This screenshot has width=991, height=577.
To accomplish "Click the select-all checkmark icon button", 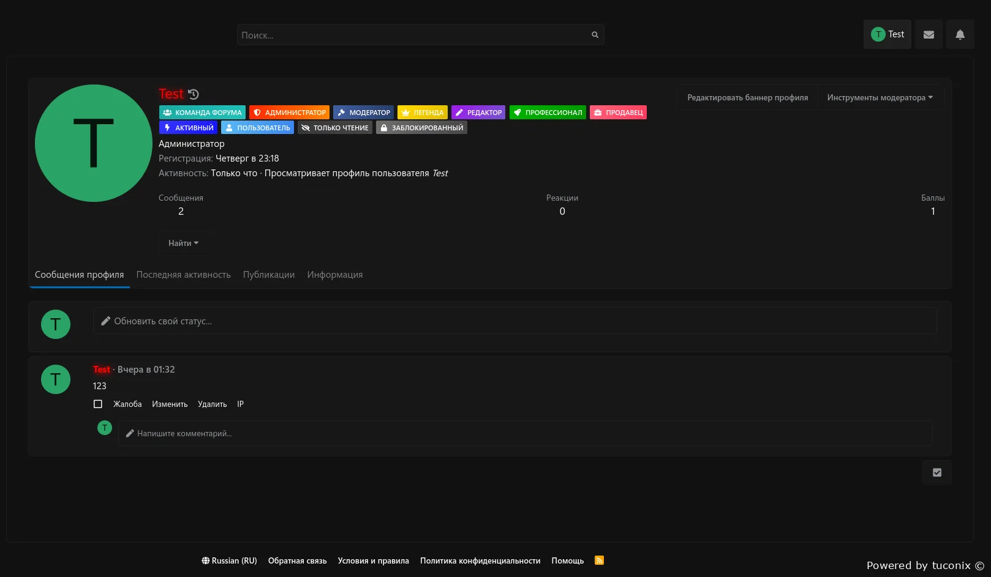I will point(936,472).
